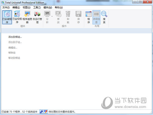Choose 移动到根组 menu entry

[14, 58]
